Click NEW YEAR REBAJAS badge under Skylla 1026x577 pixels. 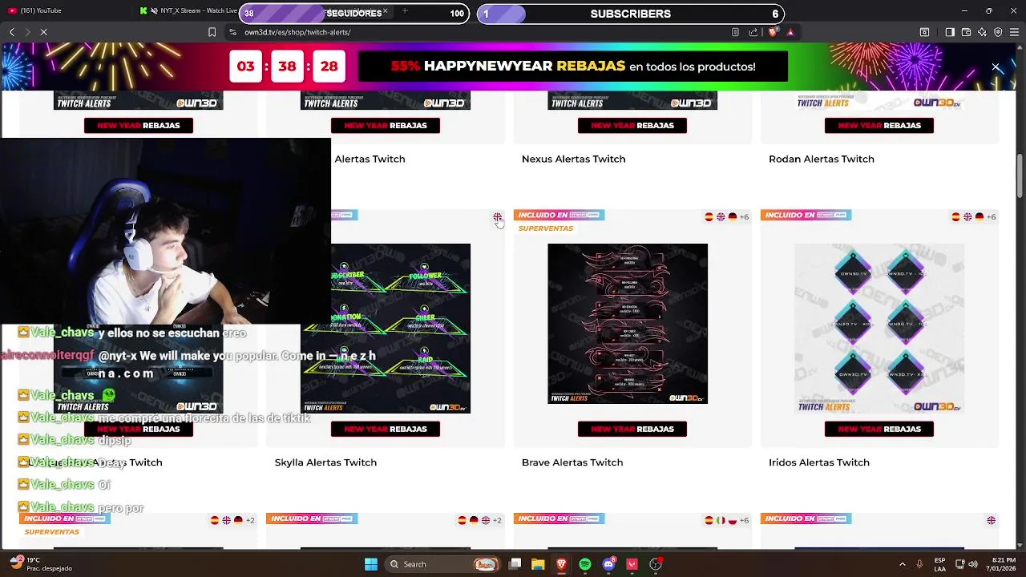click(x=386, y=429)
